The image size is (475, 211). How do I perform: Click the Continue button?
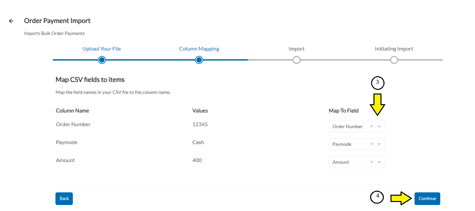[427, 198]
